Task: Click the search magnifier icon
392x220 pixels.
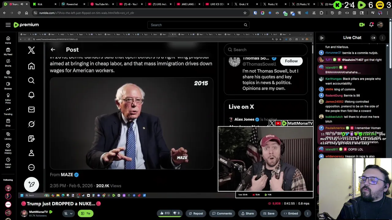Action: click(x=245, y=25)
